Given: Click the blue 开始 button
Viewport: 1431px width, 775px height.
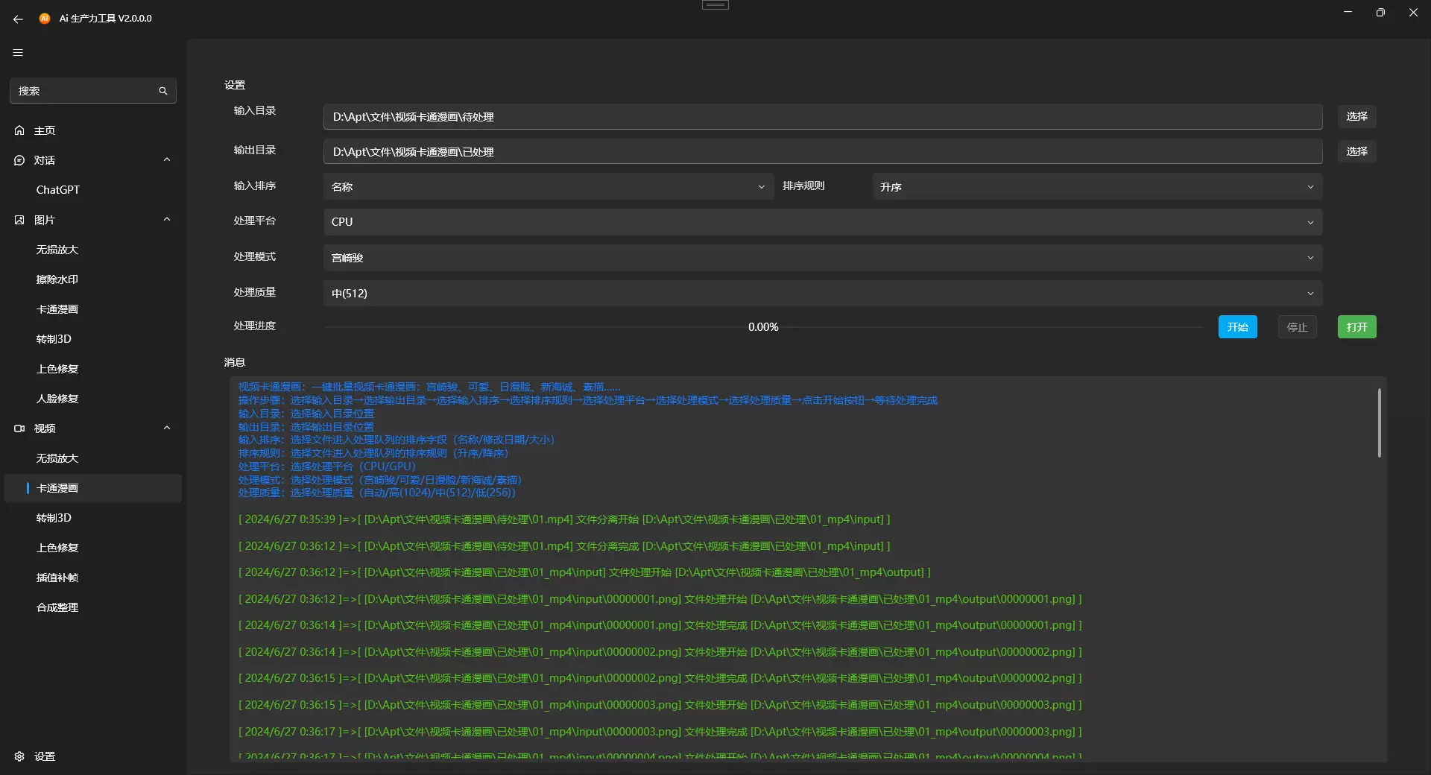Looking at the screenshot, I should click(x=1237, y=327).
